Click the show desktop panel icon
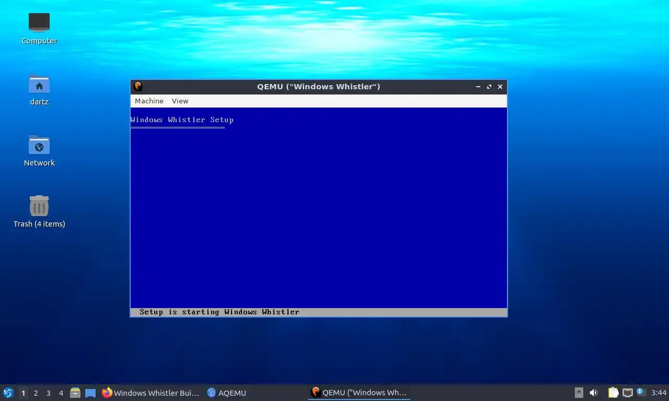 point(90,393)
